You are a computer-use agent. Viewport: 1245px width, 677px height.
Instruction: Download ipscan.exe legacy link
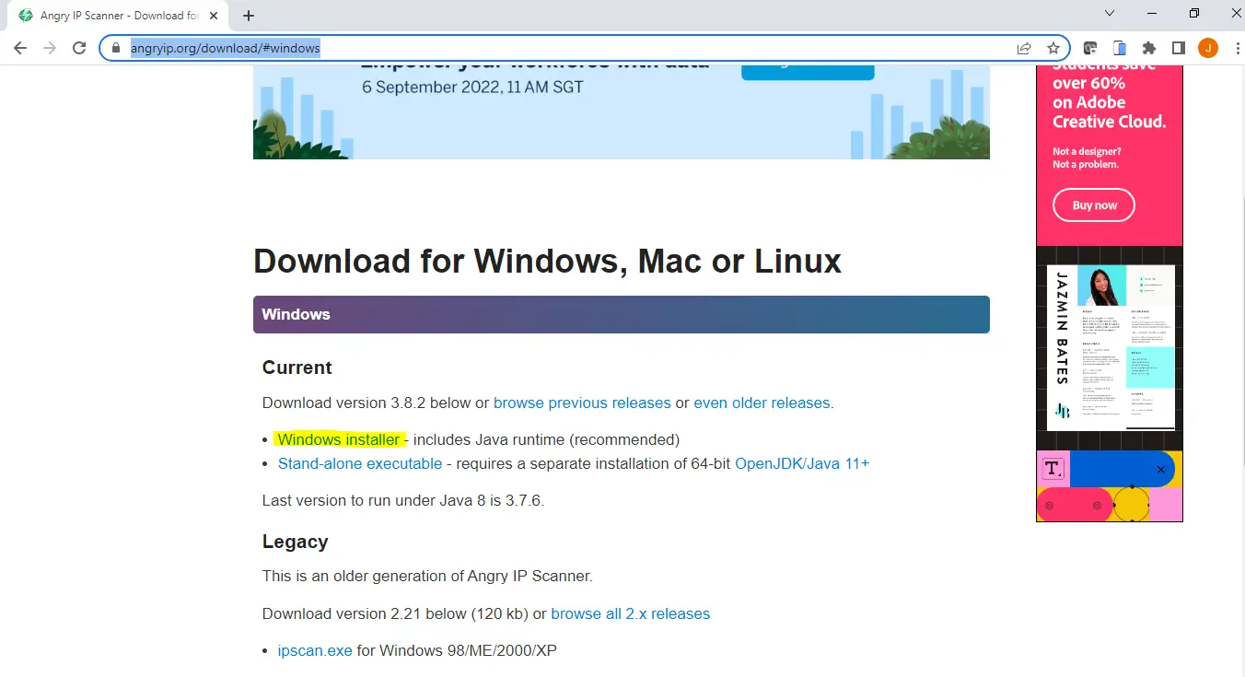point(315,650)
